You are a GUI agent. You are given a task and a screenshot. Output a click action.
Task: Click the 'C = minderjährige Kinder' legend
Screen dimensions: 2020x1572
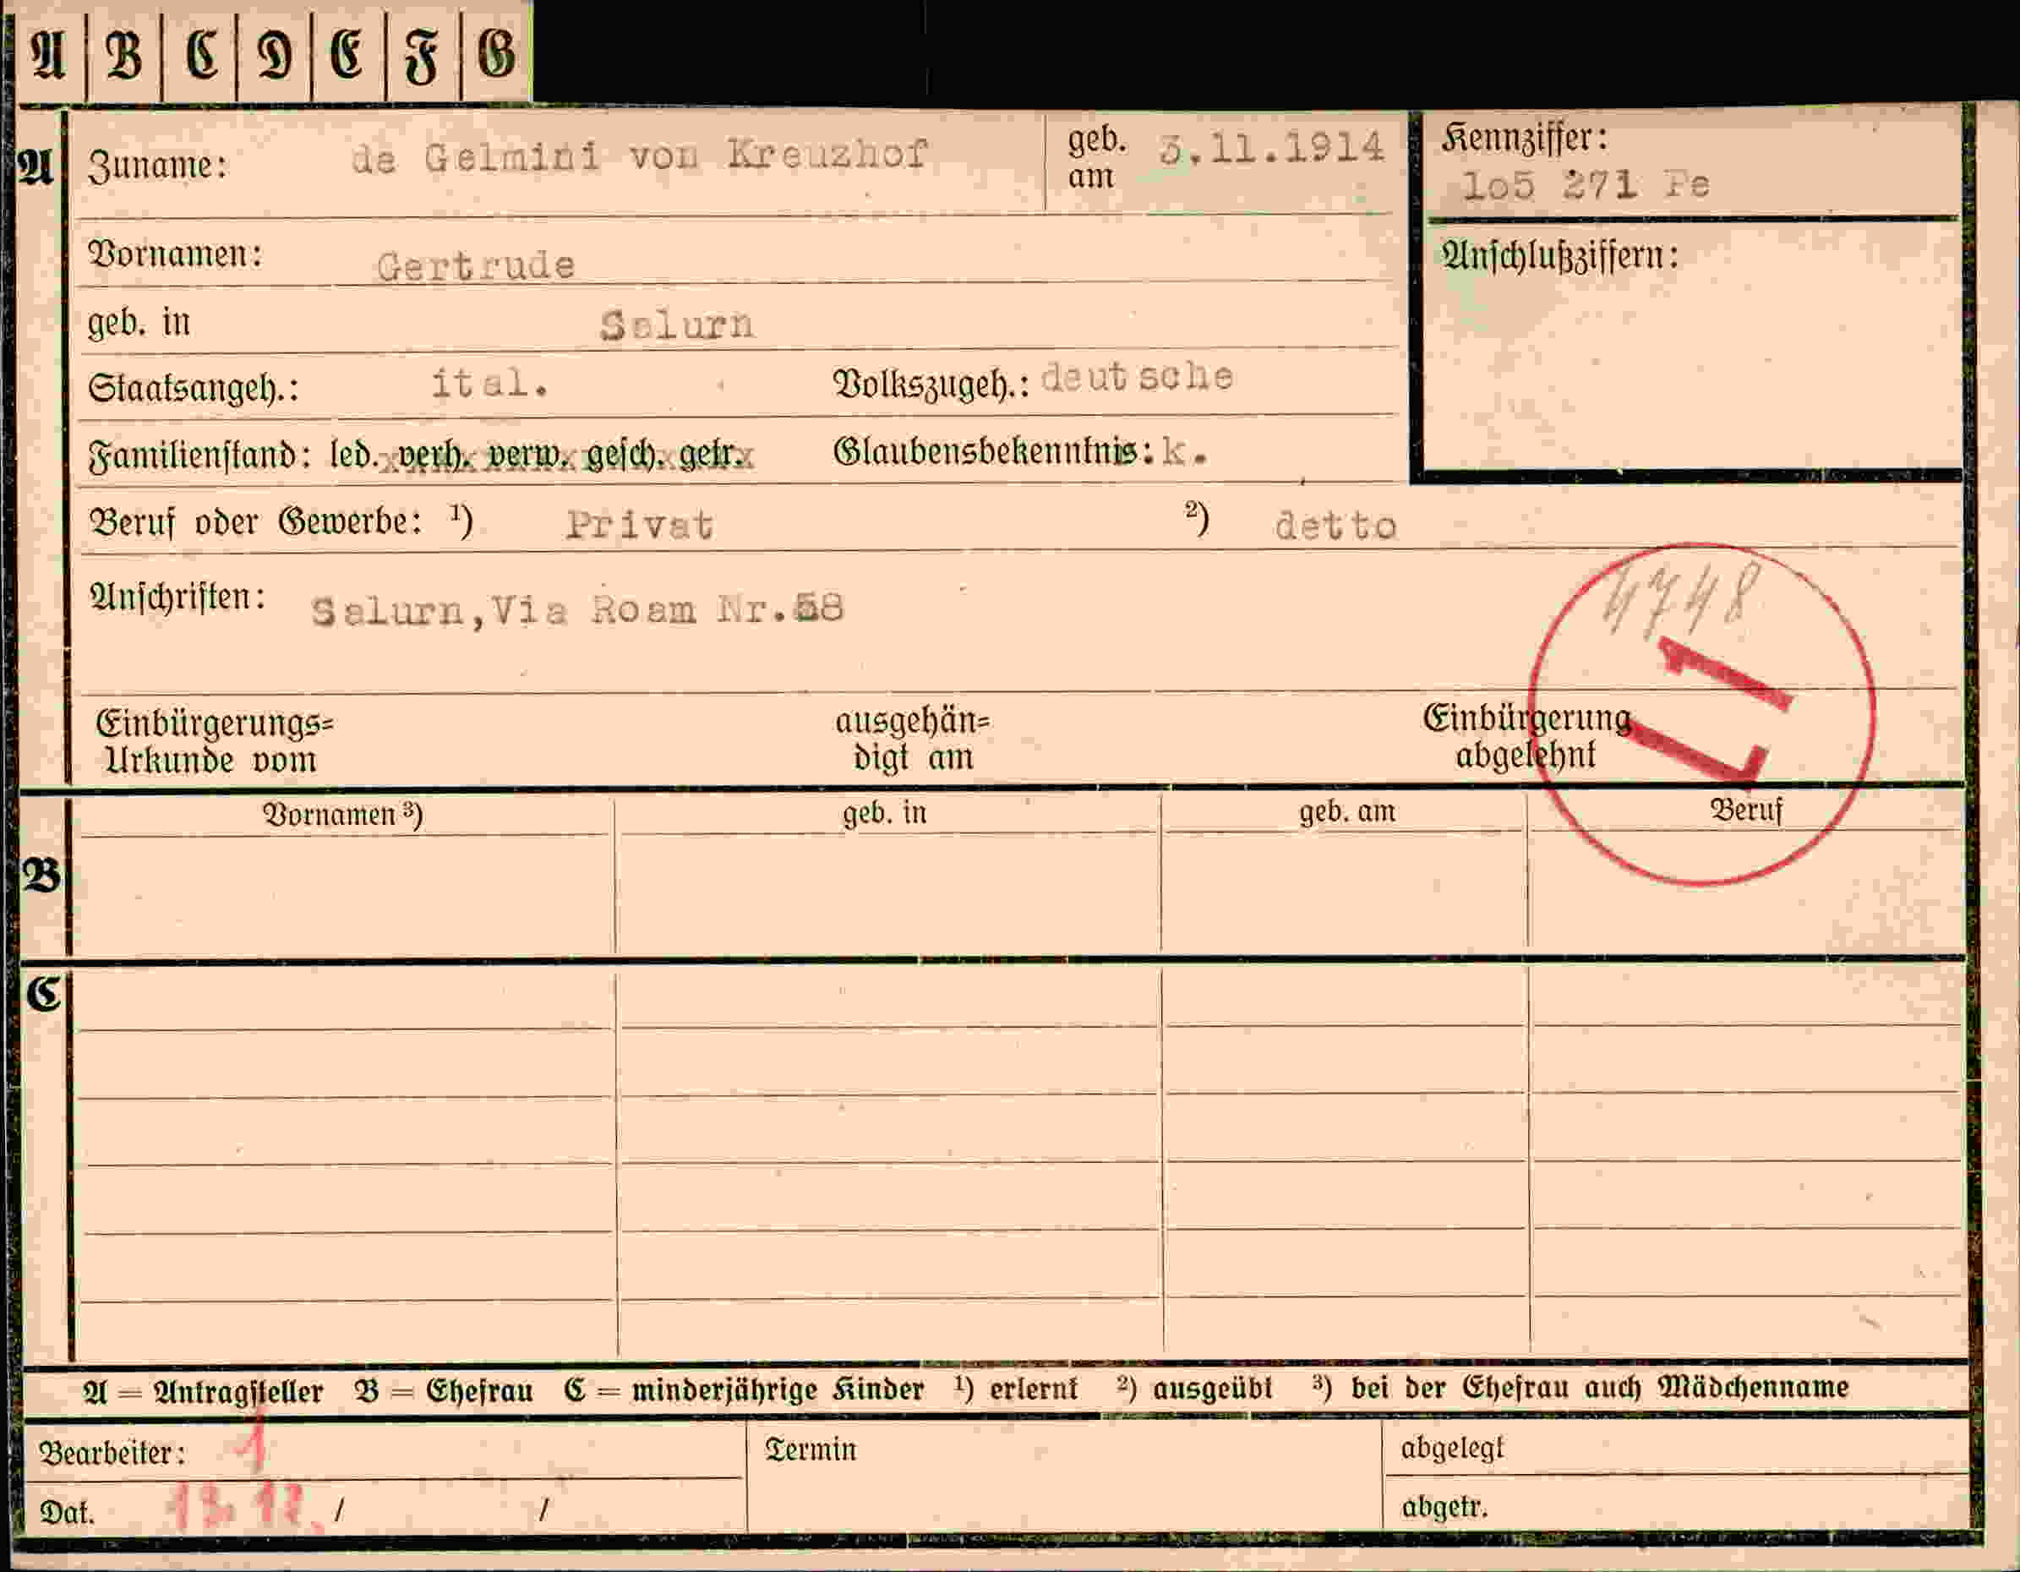(x=744, y=1389)
